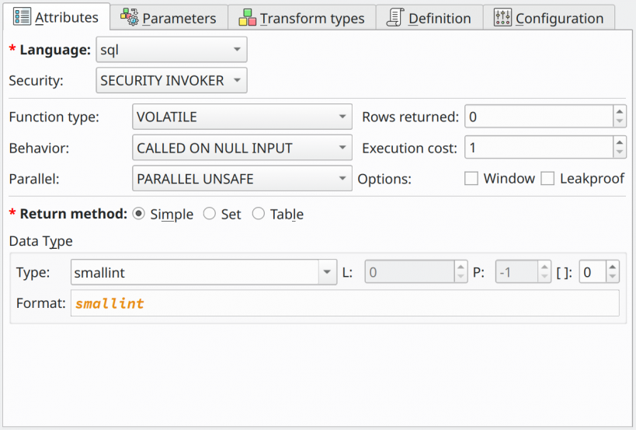Open the smallint Type combo box arrow
The width and height of the screenshot is (636, 430).
[x=328, y=272]
